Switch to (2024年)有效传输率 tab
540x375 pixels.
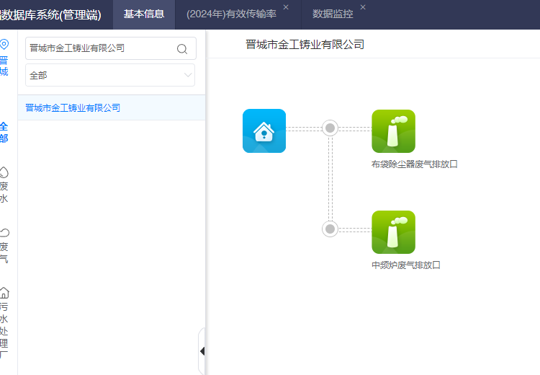[231, 14]
